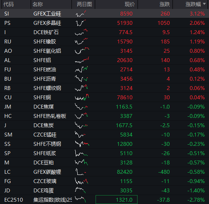
Task: Click the PS code cell
Action: tap(7, 23)
